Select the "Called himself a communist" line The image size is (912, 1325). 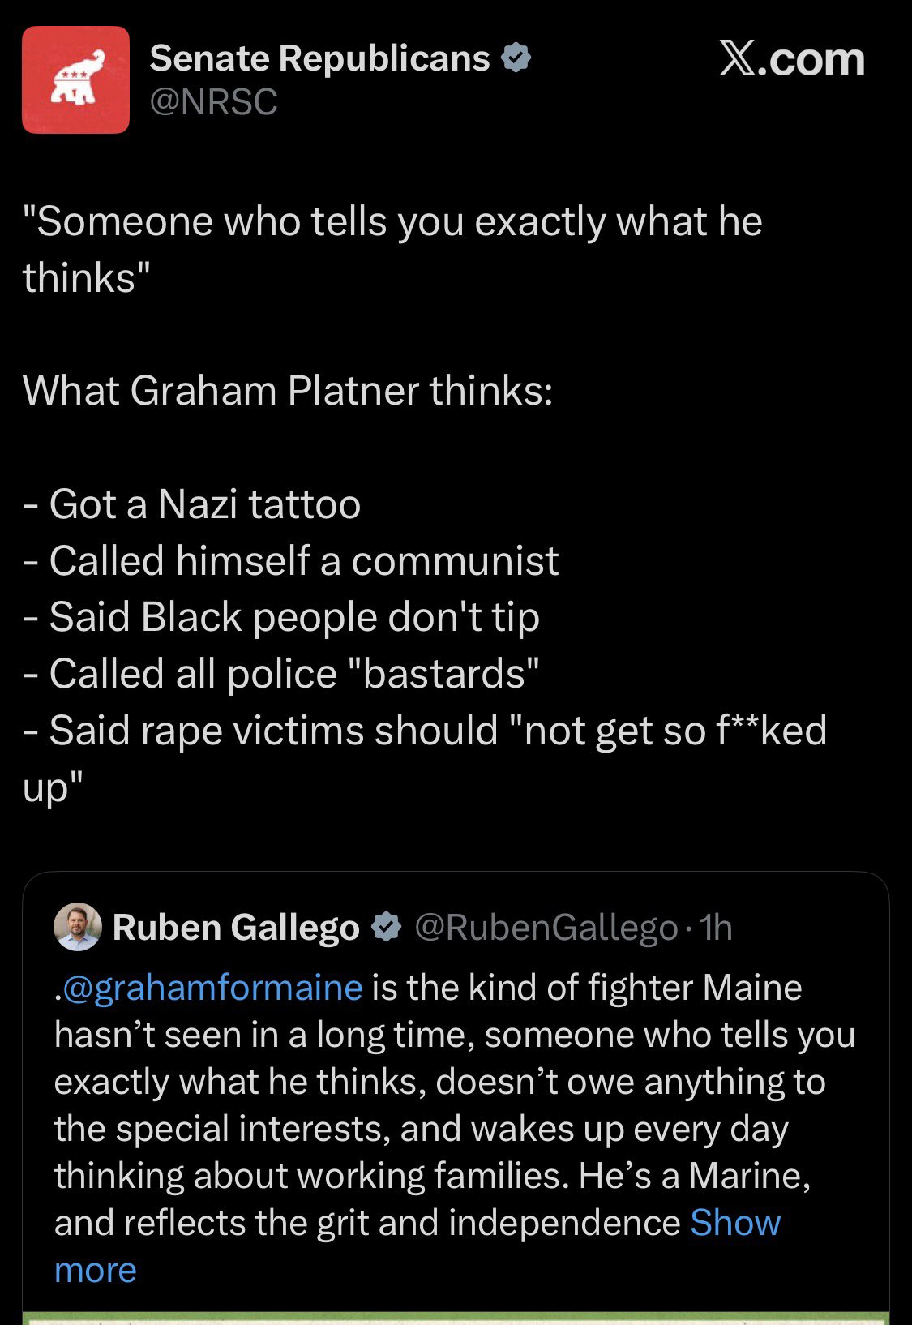coord(303,560)
